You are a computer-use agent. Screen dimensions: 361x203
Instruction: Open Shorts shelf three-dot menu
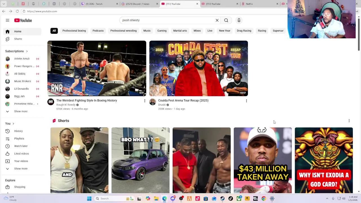click(x=349, y=121)
